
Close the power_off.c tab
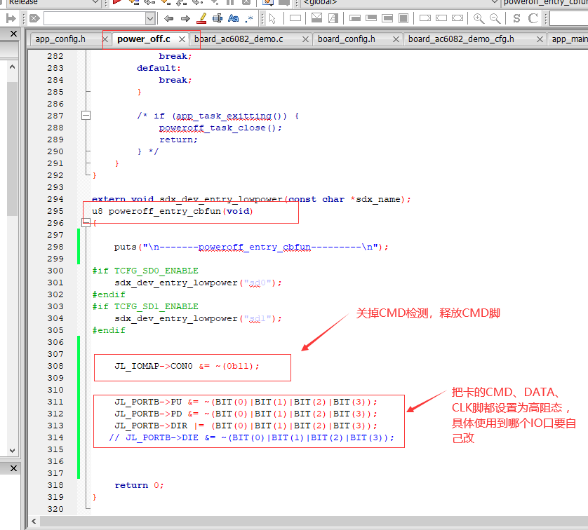(x=182, y=39)
